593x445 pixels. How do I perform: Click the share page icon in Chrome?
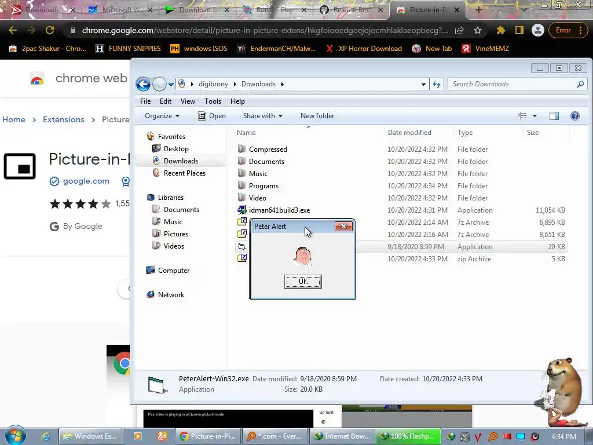point(459,30)
